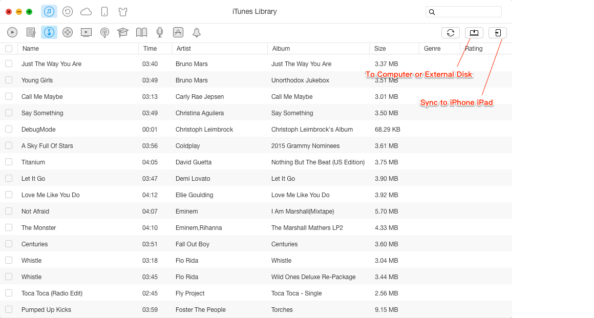Select The Marshall Mathers LP2 album cell

click(307, 228)
